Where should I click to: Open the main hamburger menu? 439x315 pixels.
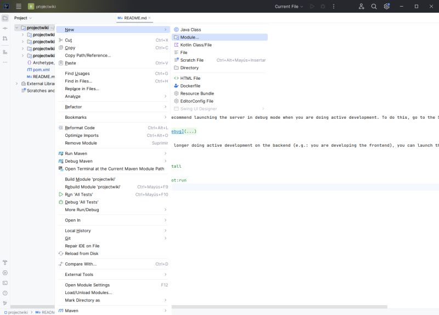pos(19,7)
